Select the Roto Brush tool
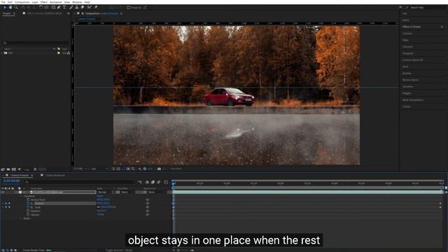Screen dimensions: 448x252 tap(90, 8)
